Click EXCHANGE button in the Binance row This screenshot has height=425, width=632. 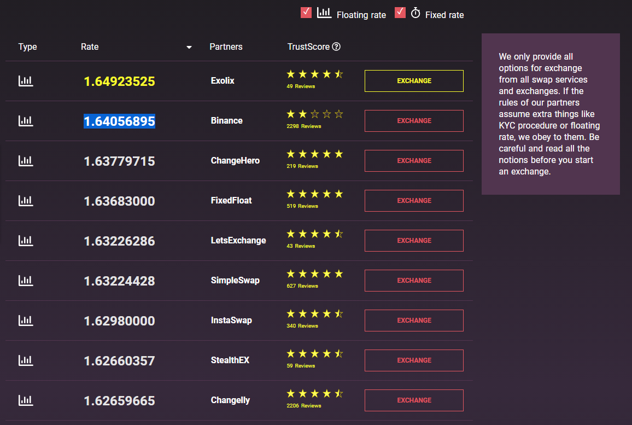coord(414,120)
